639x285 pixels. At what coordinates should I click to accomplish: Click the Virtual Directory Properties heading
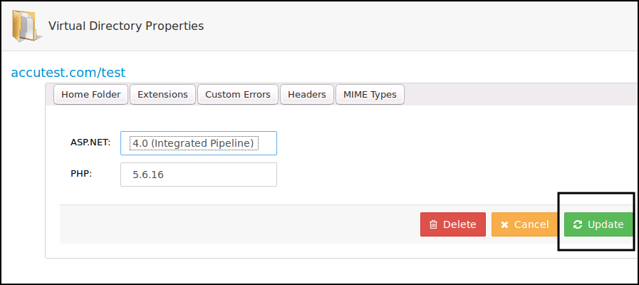tap(126, 26)
